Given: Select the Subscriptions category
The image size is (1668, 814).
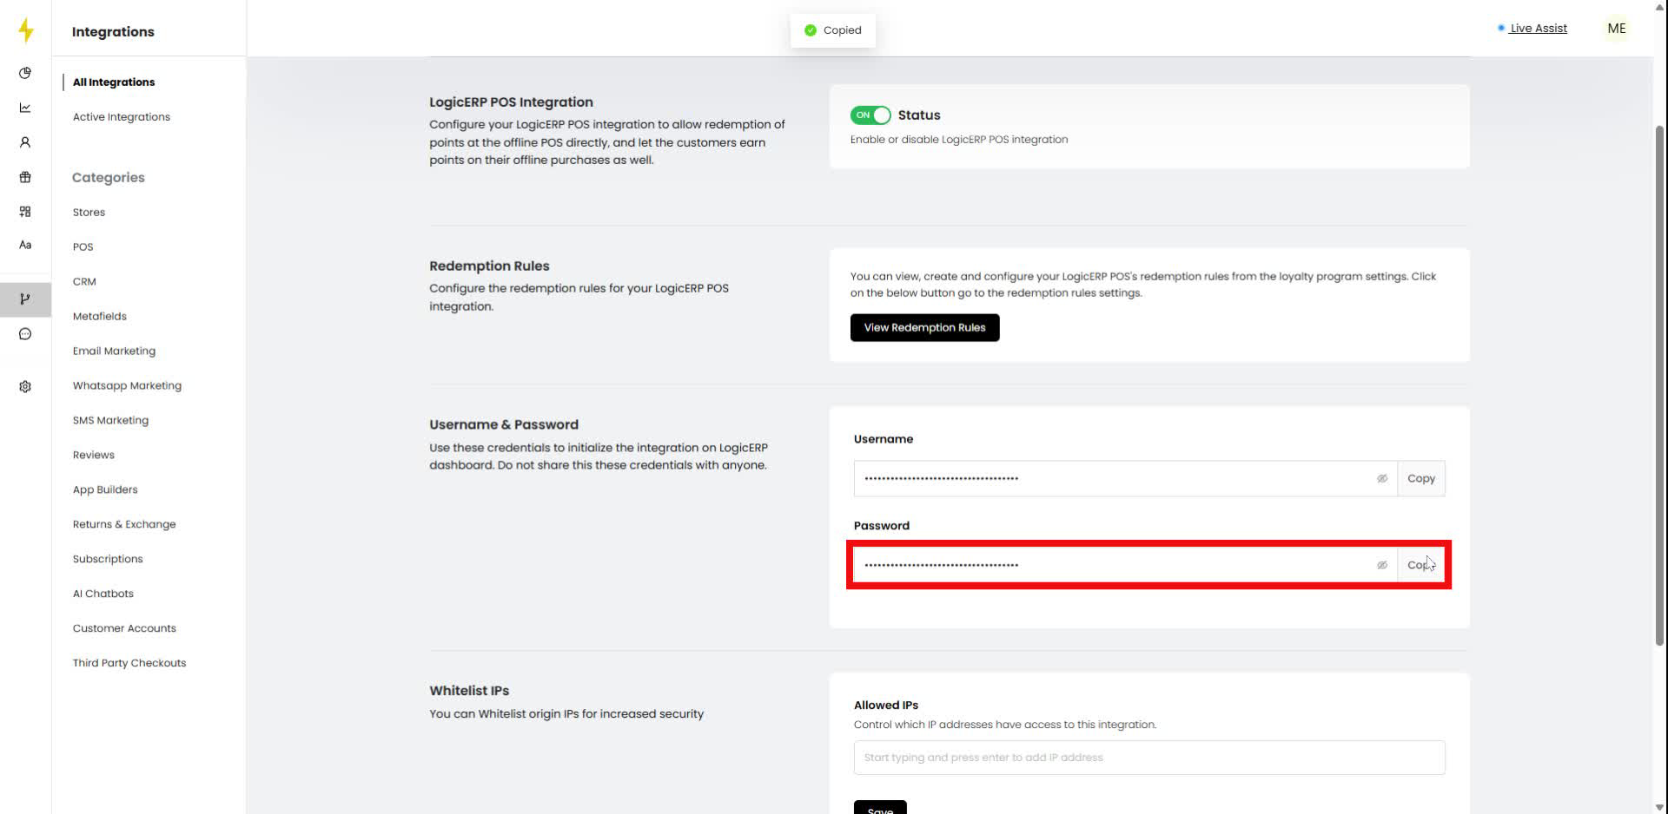Looking at the screenshot, I should click(108, 559).
